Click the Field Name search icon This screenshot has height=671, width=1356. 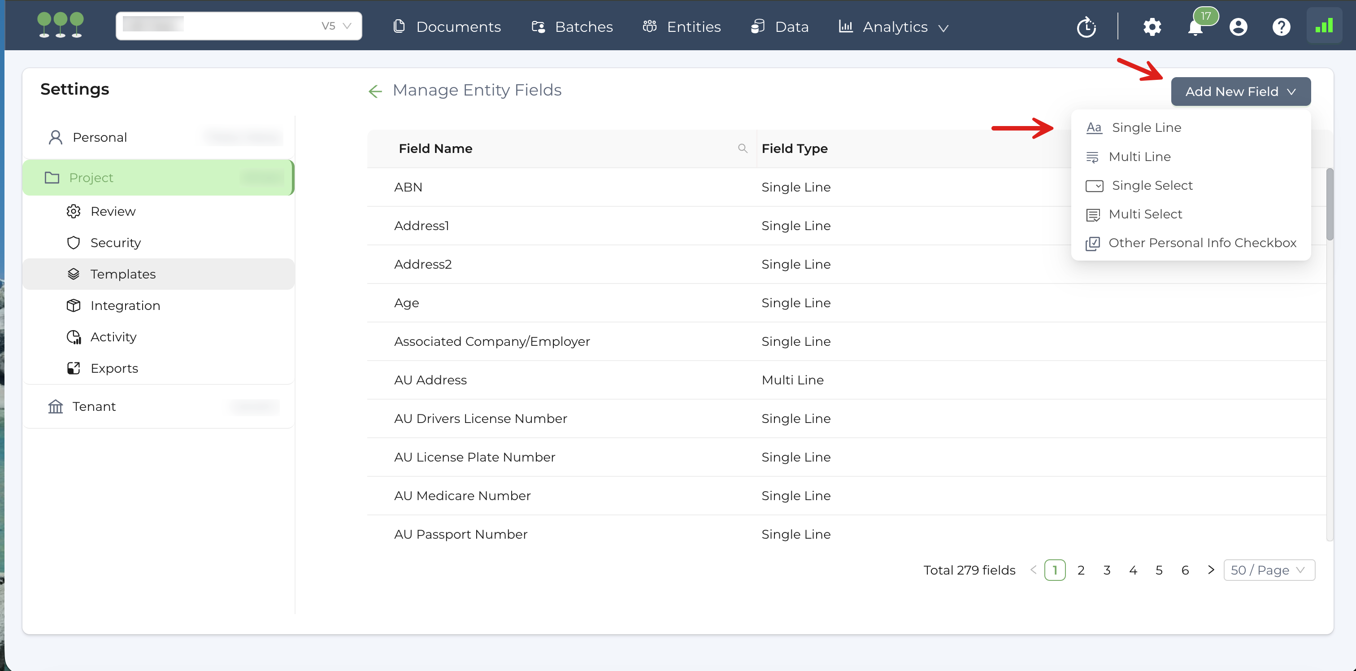tap(742, 148)
